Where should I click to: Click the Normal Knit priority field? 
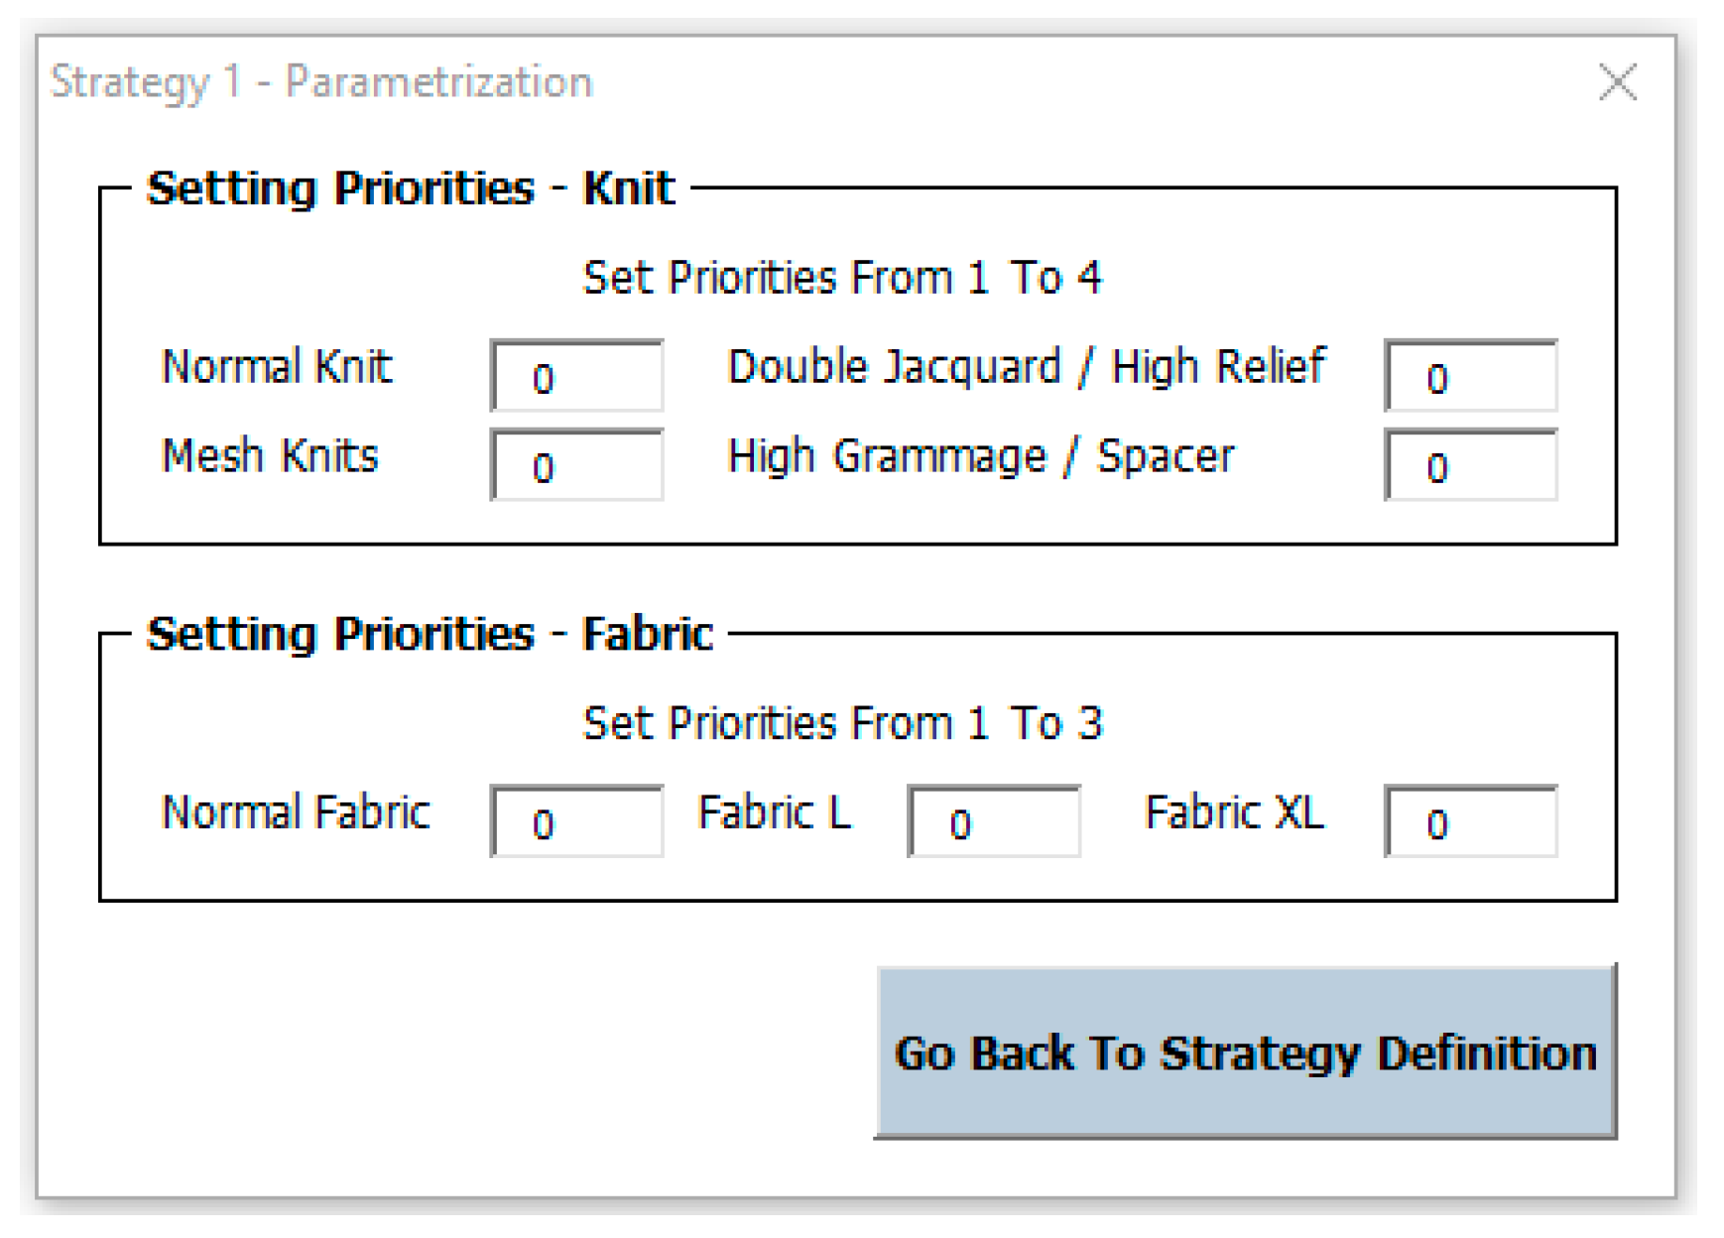576,377
